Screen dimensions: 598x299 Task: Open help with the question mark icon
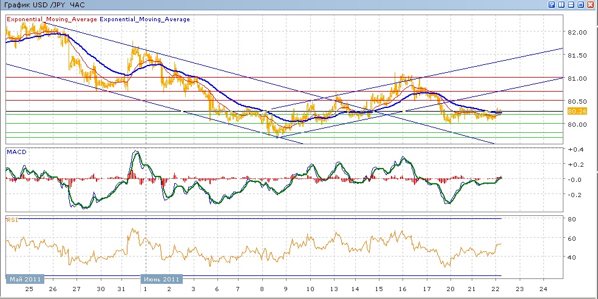(552, 5)
